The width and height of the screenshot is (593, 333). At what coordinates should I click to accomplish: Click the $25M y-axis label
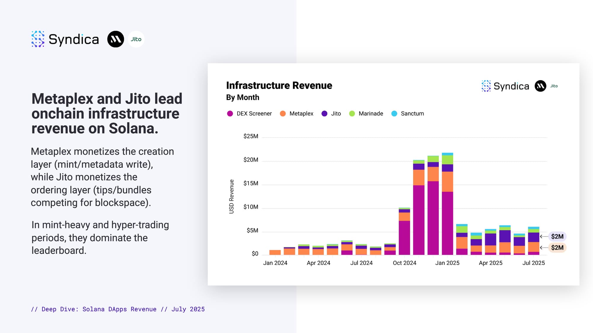[x=251, y=136]
